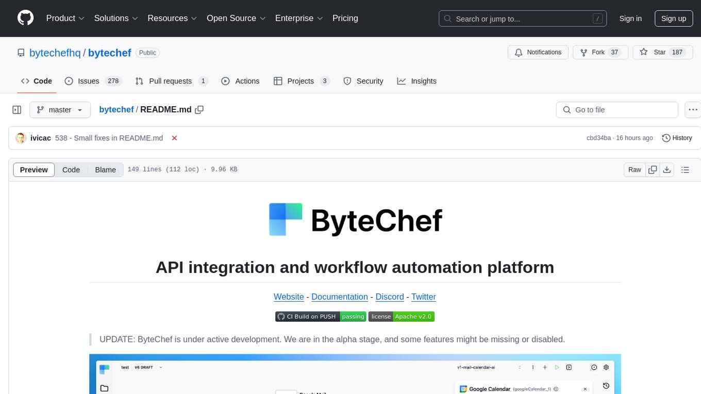Open the more file actions menu
Image resolution: width=701 pixels, height=394 pixels.
click(693, 110)
